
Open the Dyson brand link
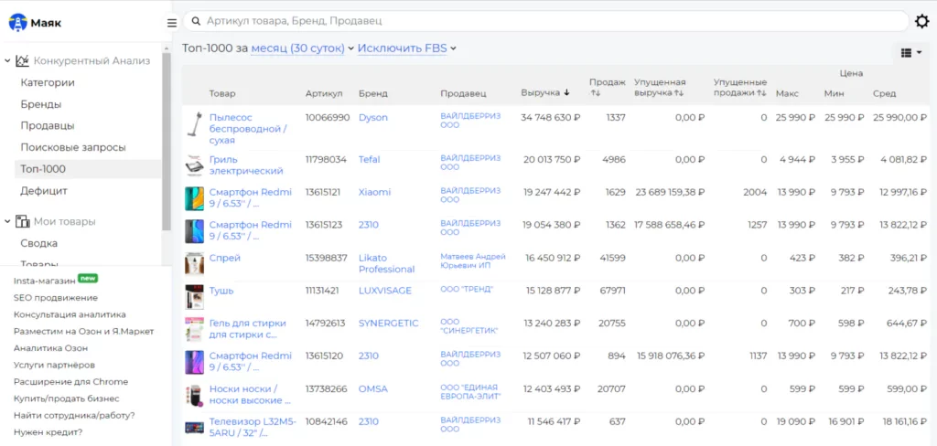coord(372,118)
